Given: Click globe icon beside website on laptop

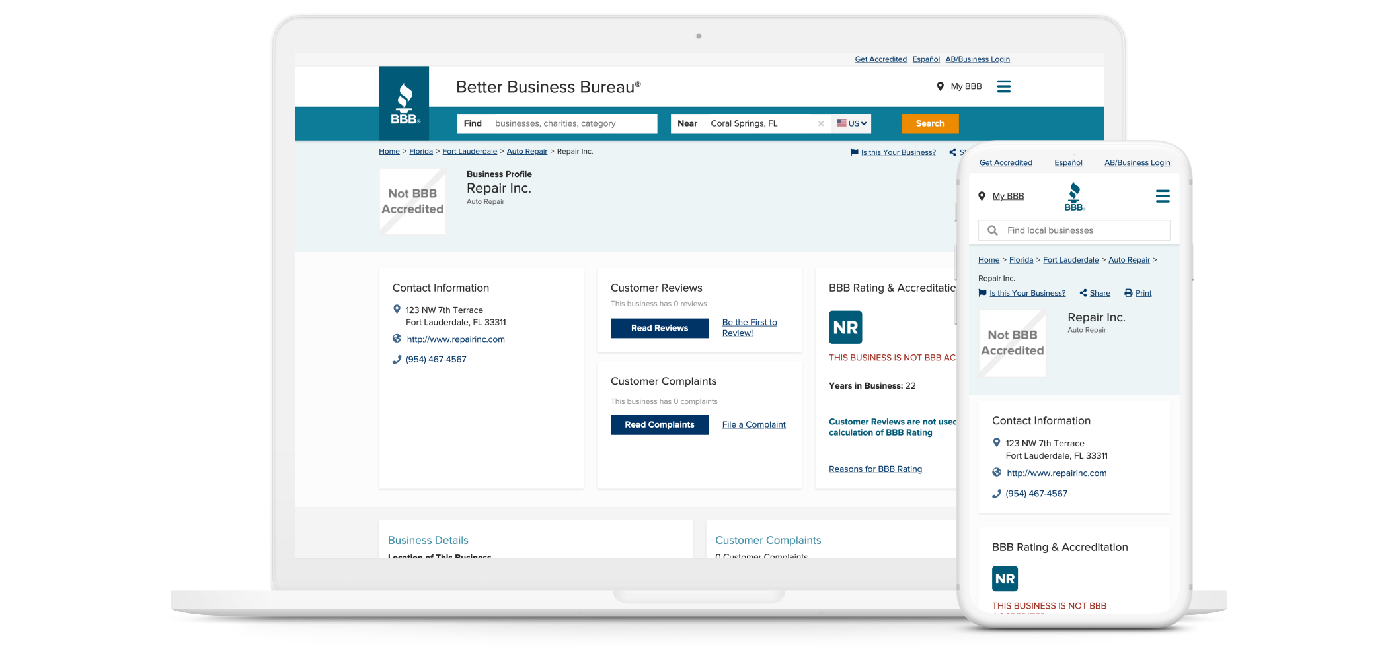Looking at the screenshot, I should [x=397, y=339].
